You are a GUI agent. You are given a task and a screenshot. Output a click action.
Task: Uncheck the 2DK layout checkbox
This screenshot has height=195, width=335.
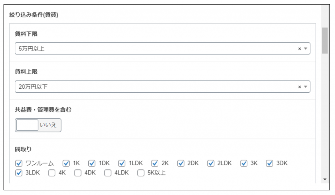click(181, 163)
